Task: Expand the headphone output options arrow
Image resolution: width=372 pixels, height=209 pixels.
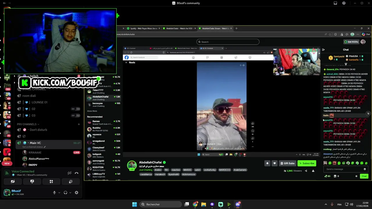Action: pos(70,192)
